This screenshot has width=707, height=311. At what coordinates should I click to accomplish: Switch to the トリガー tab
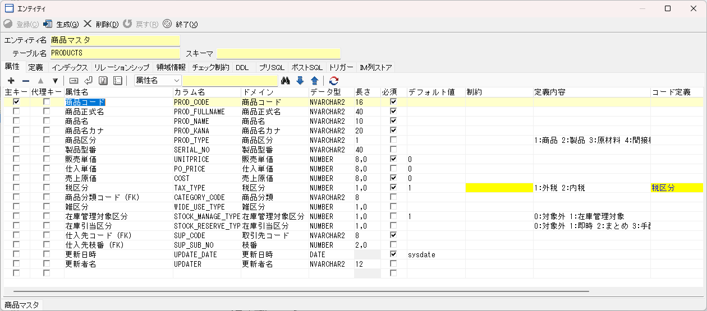click(x=341, y=67)
